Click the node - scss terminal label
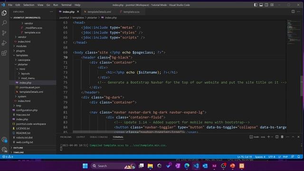304x171 pixels. (257, 137)
